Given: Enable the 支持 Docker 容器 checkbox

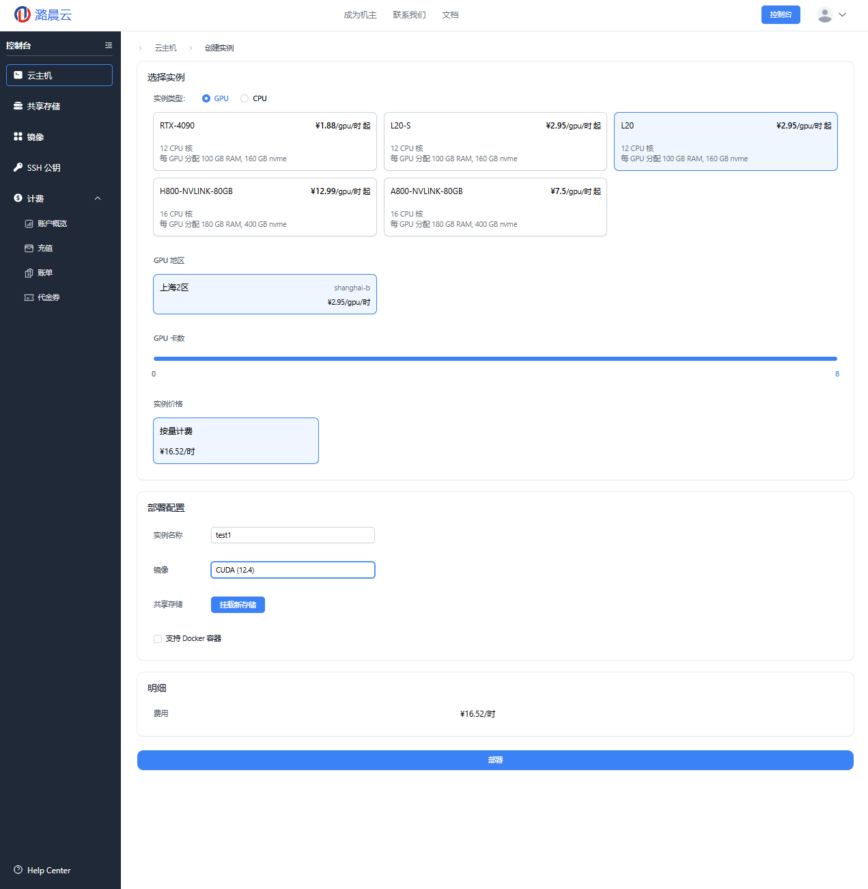Looking at the screenshot, I should tap(158, 639).
